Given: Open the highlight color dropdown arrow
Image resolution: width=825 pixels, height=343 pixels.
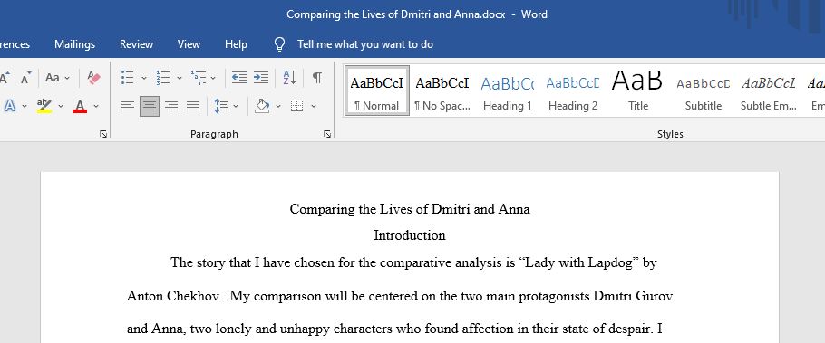Looking at the screenshot, I should tap(61, 107).
